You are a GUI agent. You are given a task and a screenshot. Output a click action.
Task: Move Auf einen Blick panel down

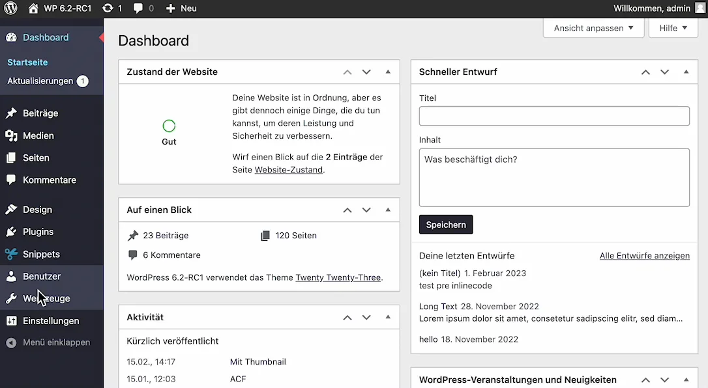(366, 210)
